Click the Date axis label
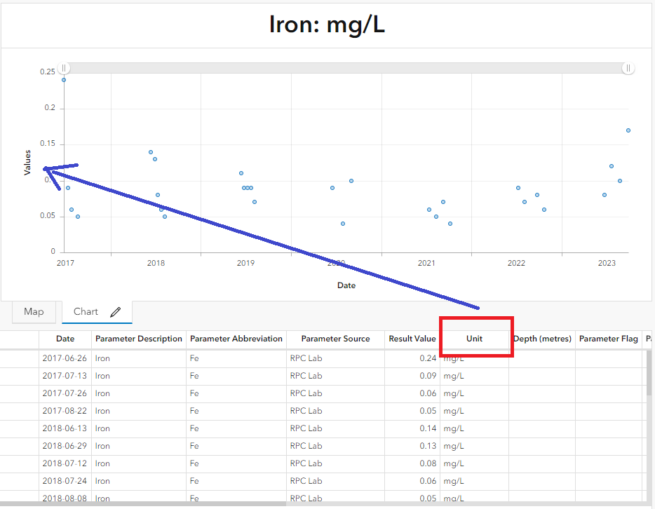The height and width of the screenshot is (509, 655). pyautogui.click(x=346, y=285)
